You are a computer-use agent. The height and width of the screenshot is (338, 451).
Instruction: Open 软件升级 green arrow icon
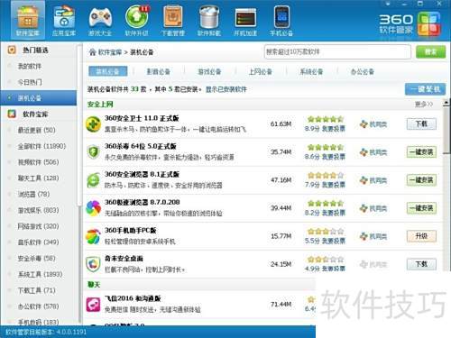coord(137,20)
